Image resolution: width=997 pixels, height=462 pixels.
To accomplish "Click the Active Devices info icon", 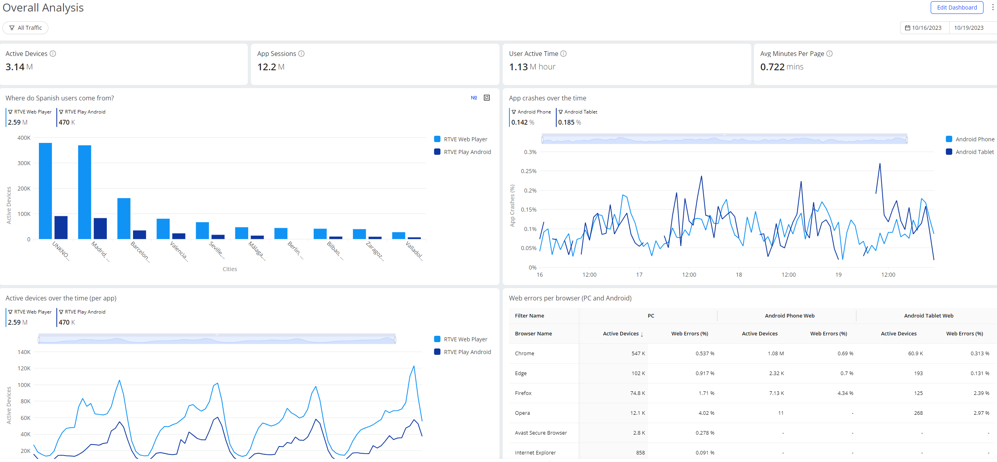I will coord(53,54).
